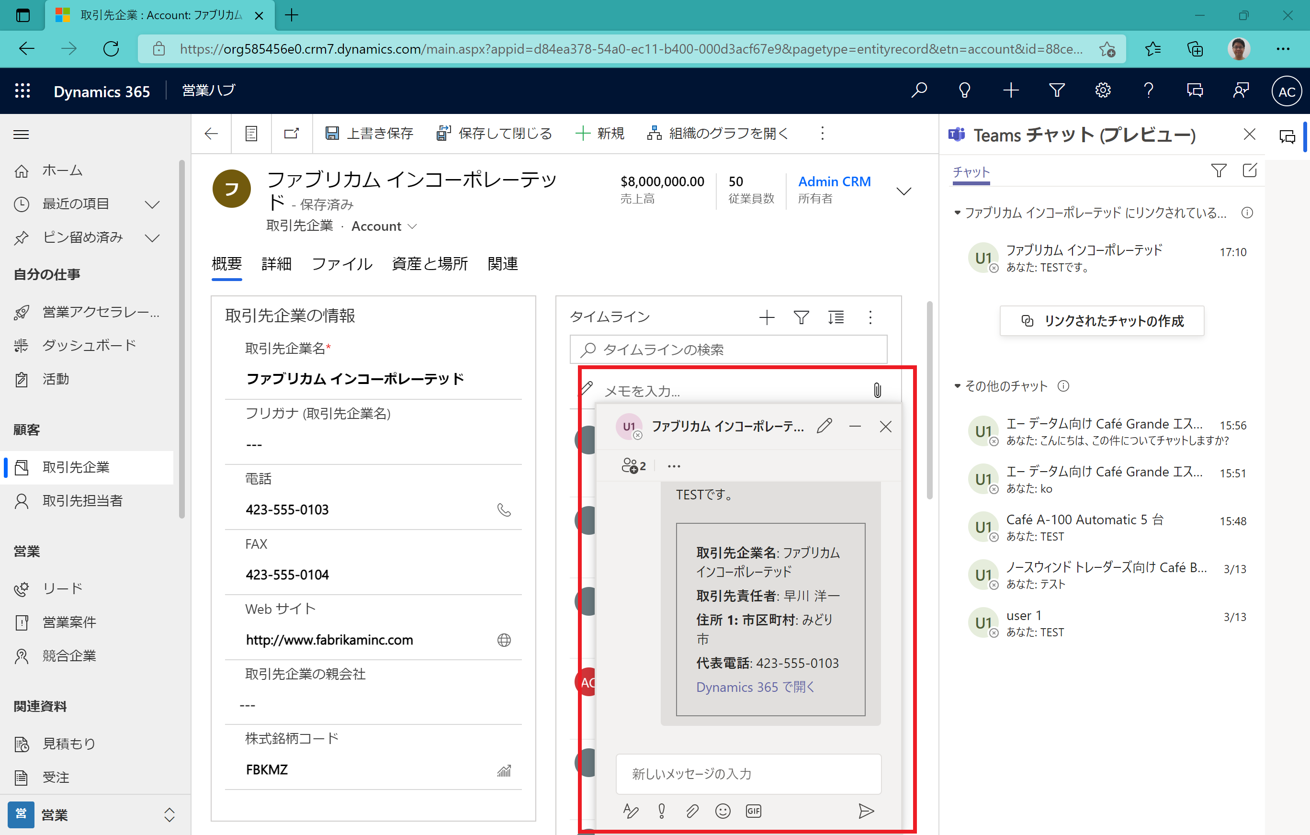Screen dimensions: 1310x835
Task: Open the Teams chat icon in header
Action: click(x=1195, y=90)
